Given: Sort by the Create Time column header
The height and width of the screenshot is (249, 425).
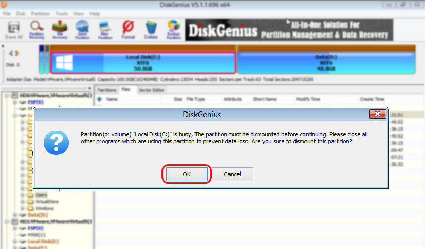Looking at the screenshot, I should [372, 99].
